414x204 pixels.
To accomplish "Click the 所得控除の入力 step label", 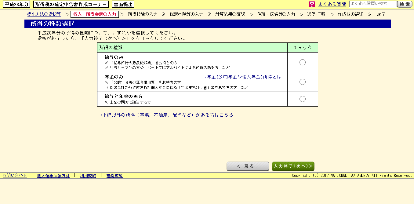I will point(143,14).
